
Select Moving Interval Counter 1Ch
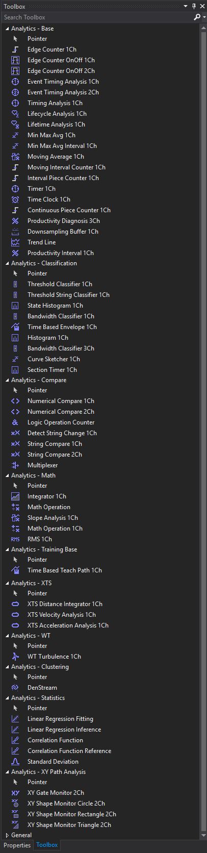click(66, 167)
